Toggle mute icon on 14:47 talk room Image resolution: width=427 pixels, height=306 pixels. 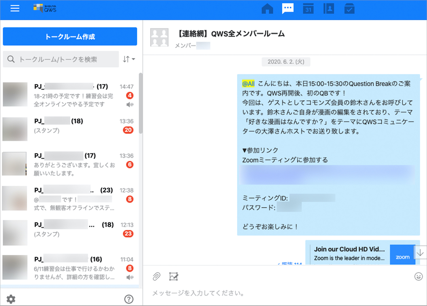(130, 105)
